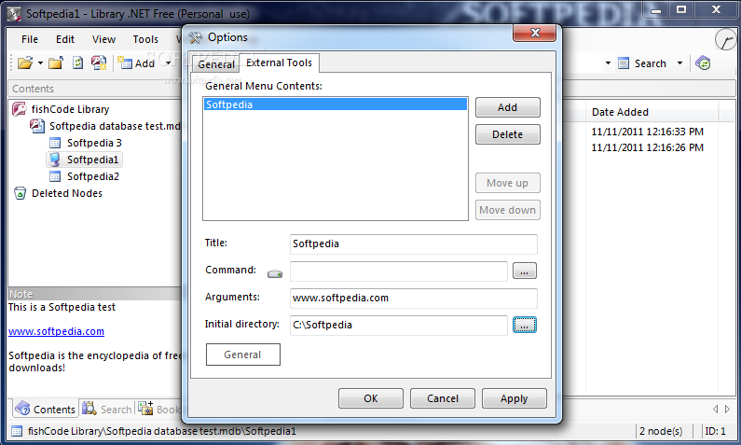Select the Softpedia1 tree node
Viewport: 741px width, 445px height.
92,160
